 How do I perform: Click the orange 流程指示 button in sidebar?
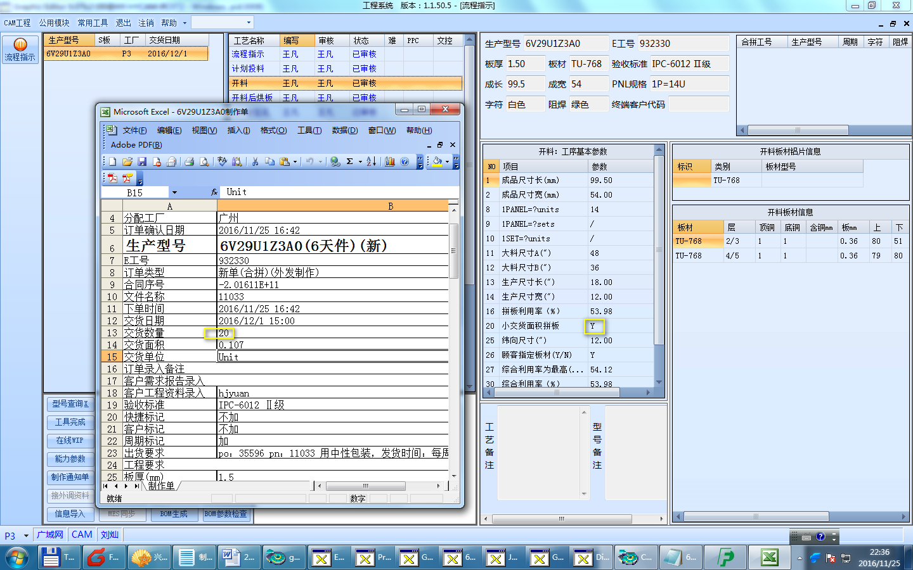[20, 49]
